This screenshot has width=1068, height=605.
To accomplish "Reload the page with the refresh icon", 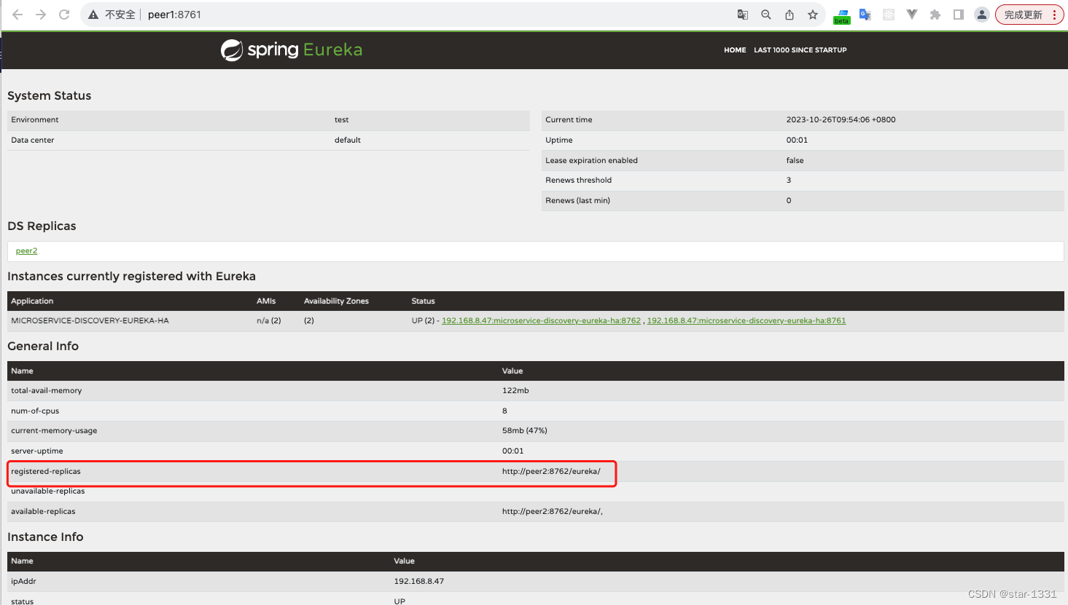I will click(64, 15).
